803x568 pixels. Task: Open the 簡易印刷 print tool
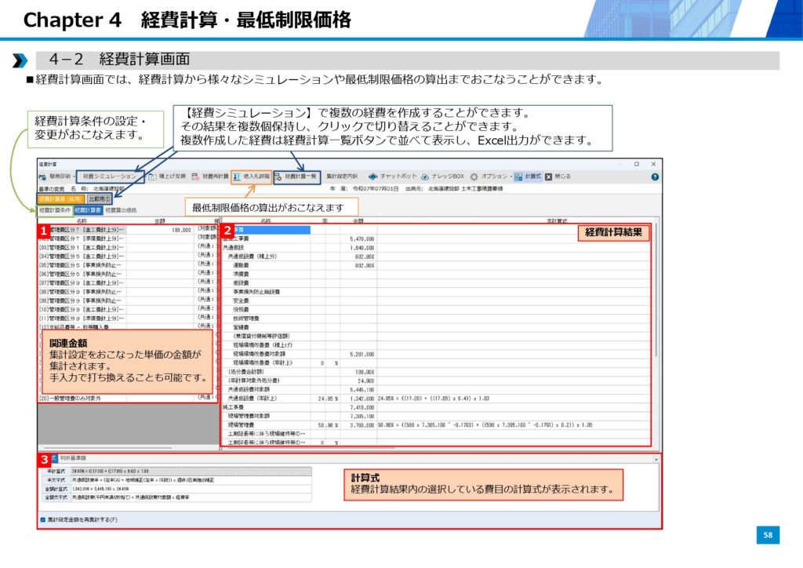pos(56,177)
